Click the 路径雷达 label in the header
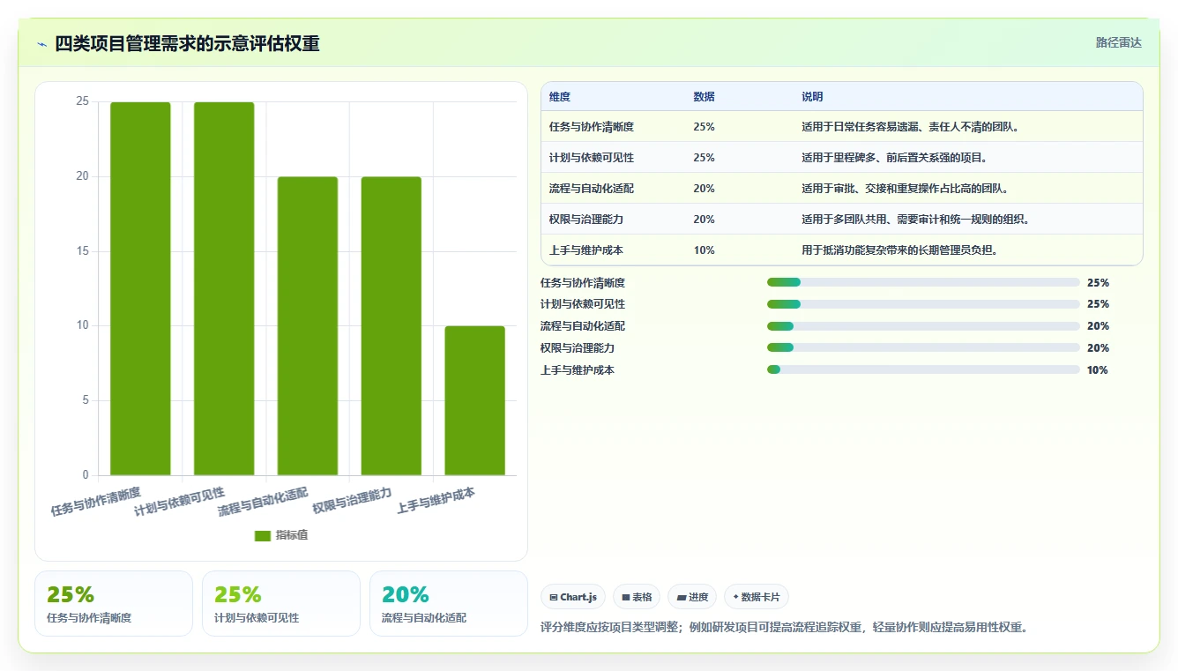1178x671 pixels. click(1118, 42)
